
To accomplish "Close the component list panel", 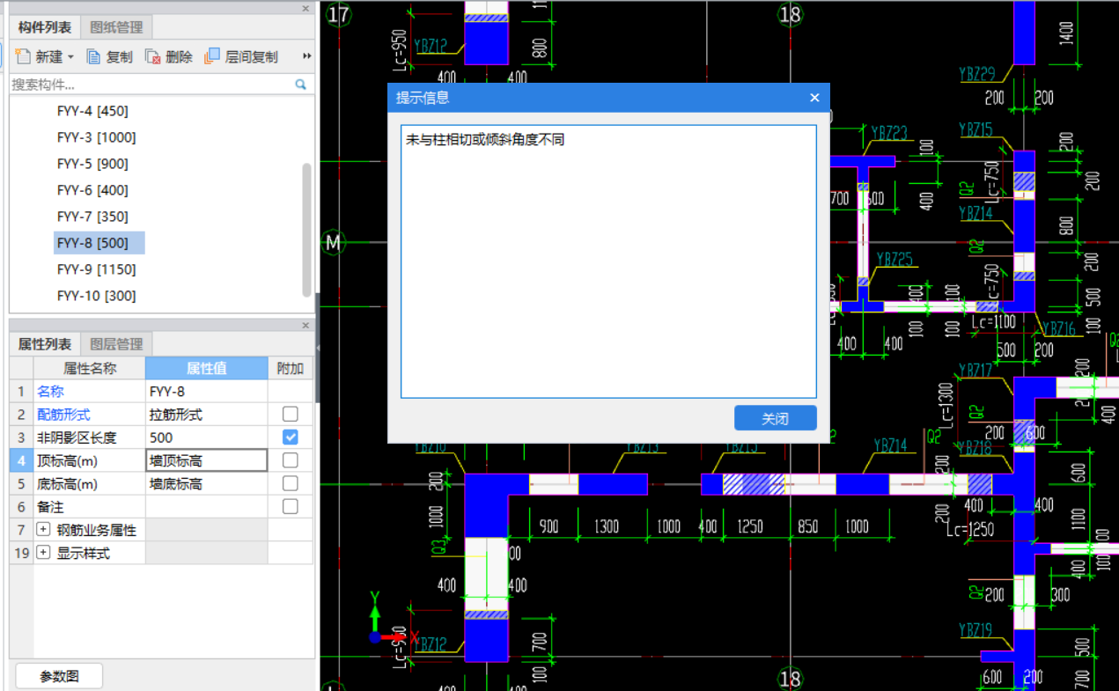I will [306, 9].
